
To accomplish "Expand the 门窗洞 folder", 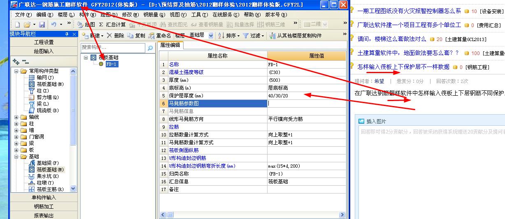I will [x=17, y=137].
